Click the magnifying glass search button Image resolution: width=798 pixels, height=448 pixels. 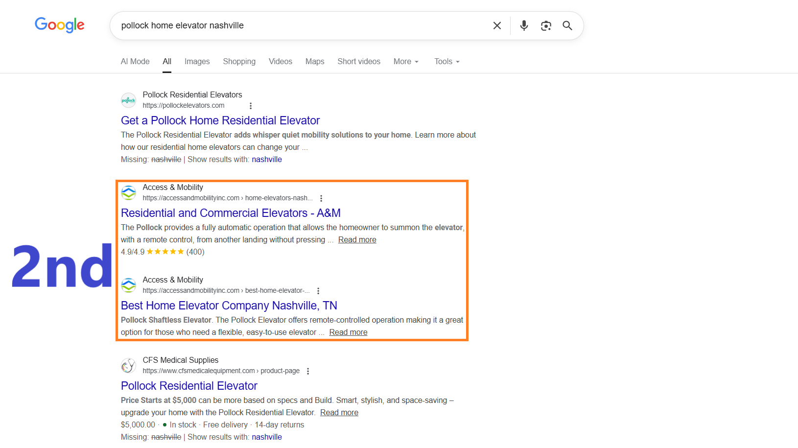point(567,25)
